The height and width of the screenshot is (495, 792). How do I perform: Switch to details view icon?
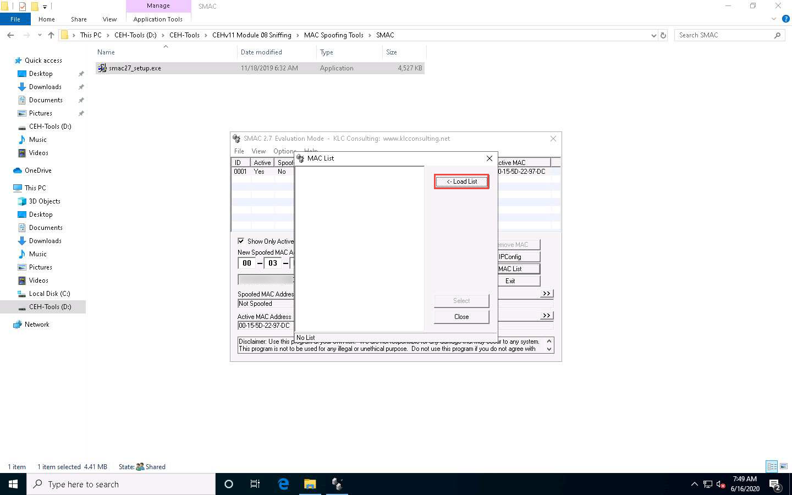(x=772, y=466)
